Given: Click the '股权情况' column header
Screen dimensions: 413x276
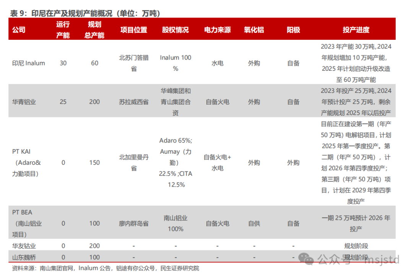Looking at the screenshot, I should point(176,30).
